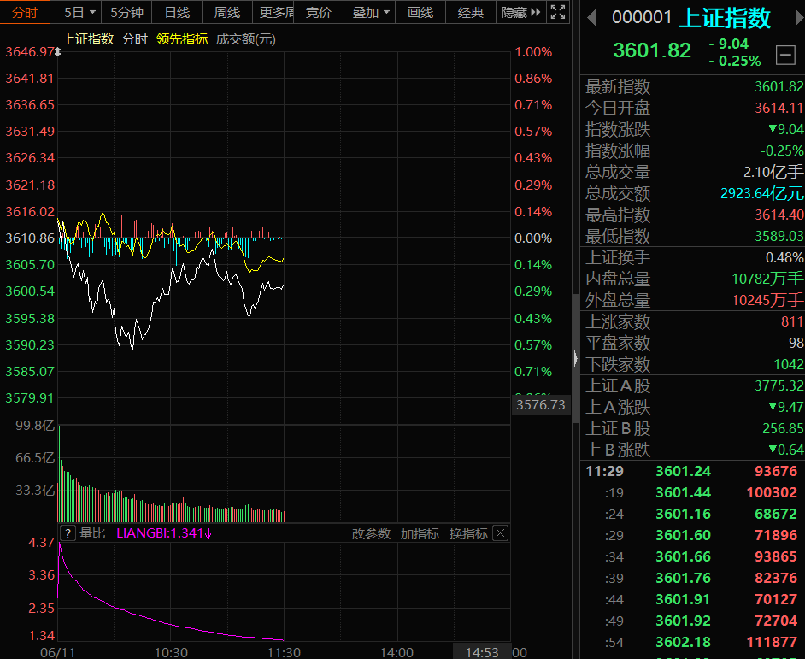Collapse the right info panel using divider arrow
805x659 pixels.
[575, 358]
